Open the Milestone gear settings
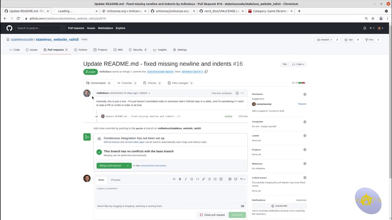Viewport: 392px width, 220px height. [x=305, y=164]
